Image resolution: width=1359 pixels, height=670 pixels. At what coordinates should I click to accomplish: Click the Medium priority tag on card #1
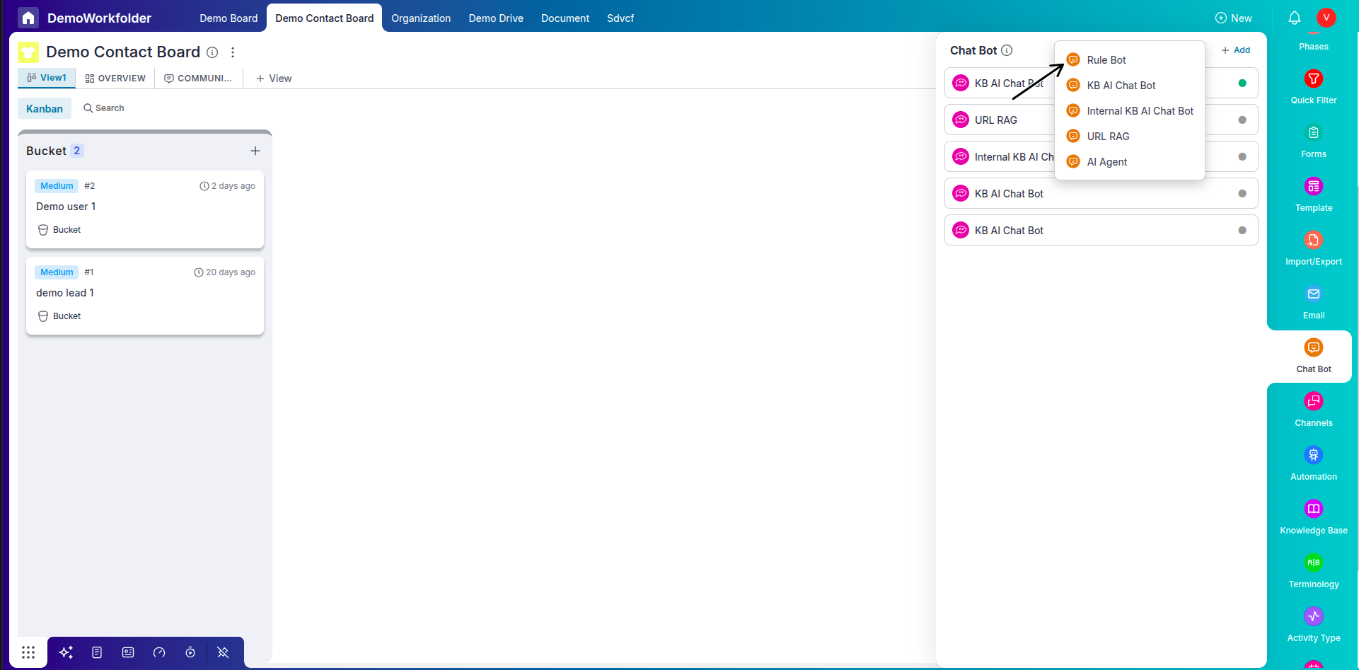57,272
